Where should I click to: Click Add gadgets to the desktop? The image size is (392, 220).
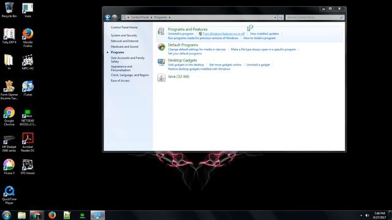pos(186,65)
